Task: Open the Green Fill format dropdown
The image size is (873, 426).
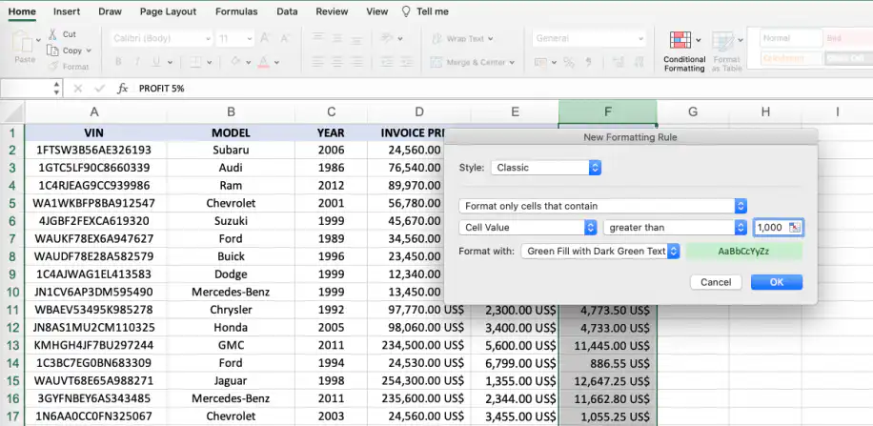Action: click(600, 252)
